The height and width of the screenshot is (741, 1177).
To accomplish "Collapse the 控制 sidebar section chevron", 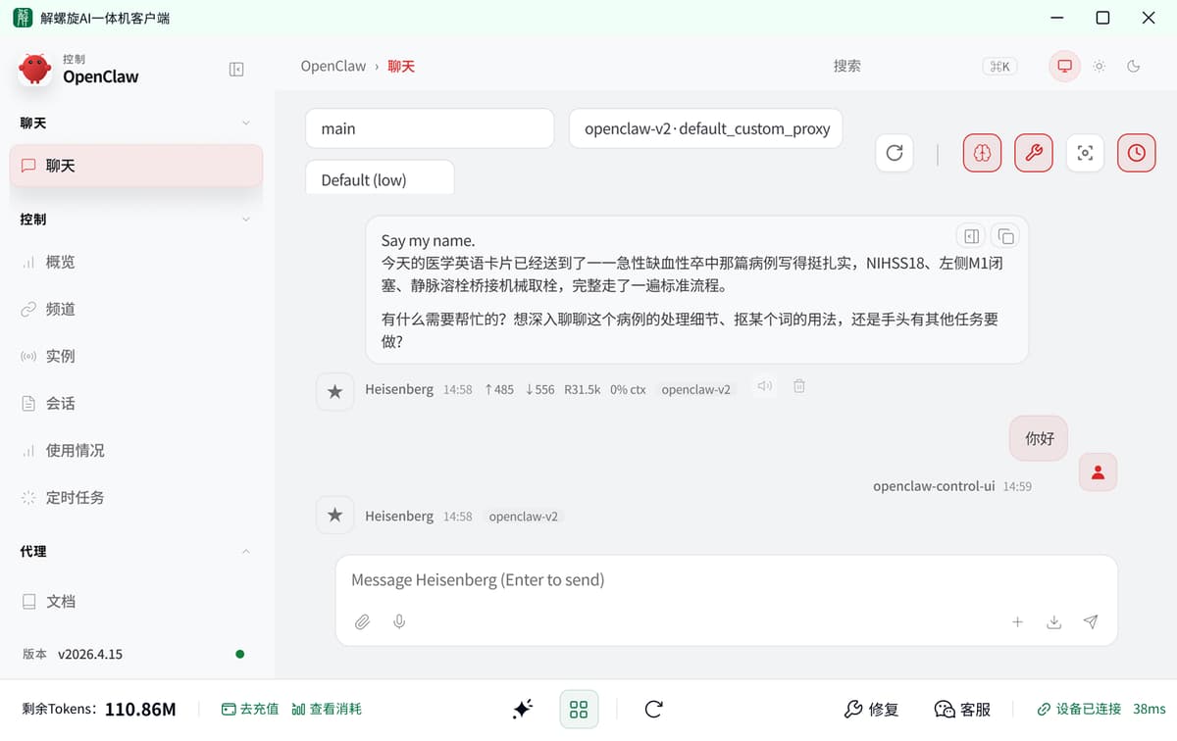I will (x=246, y=219).
